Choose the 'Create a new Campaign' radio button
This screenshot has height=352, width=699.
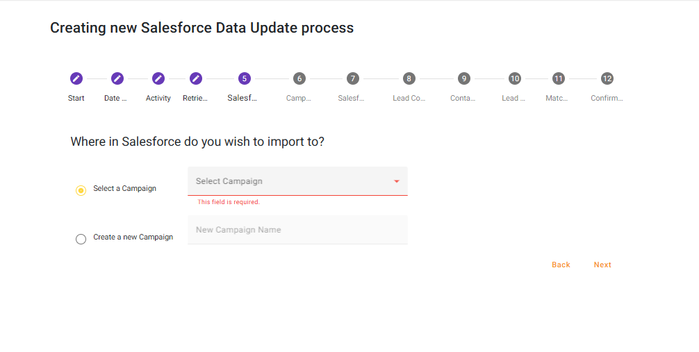point(81,239)
